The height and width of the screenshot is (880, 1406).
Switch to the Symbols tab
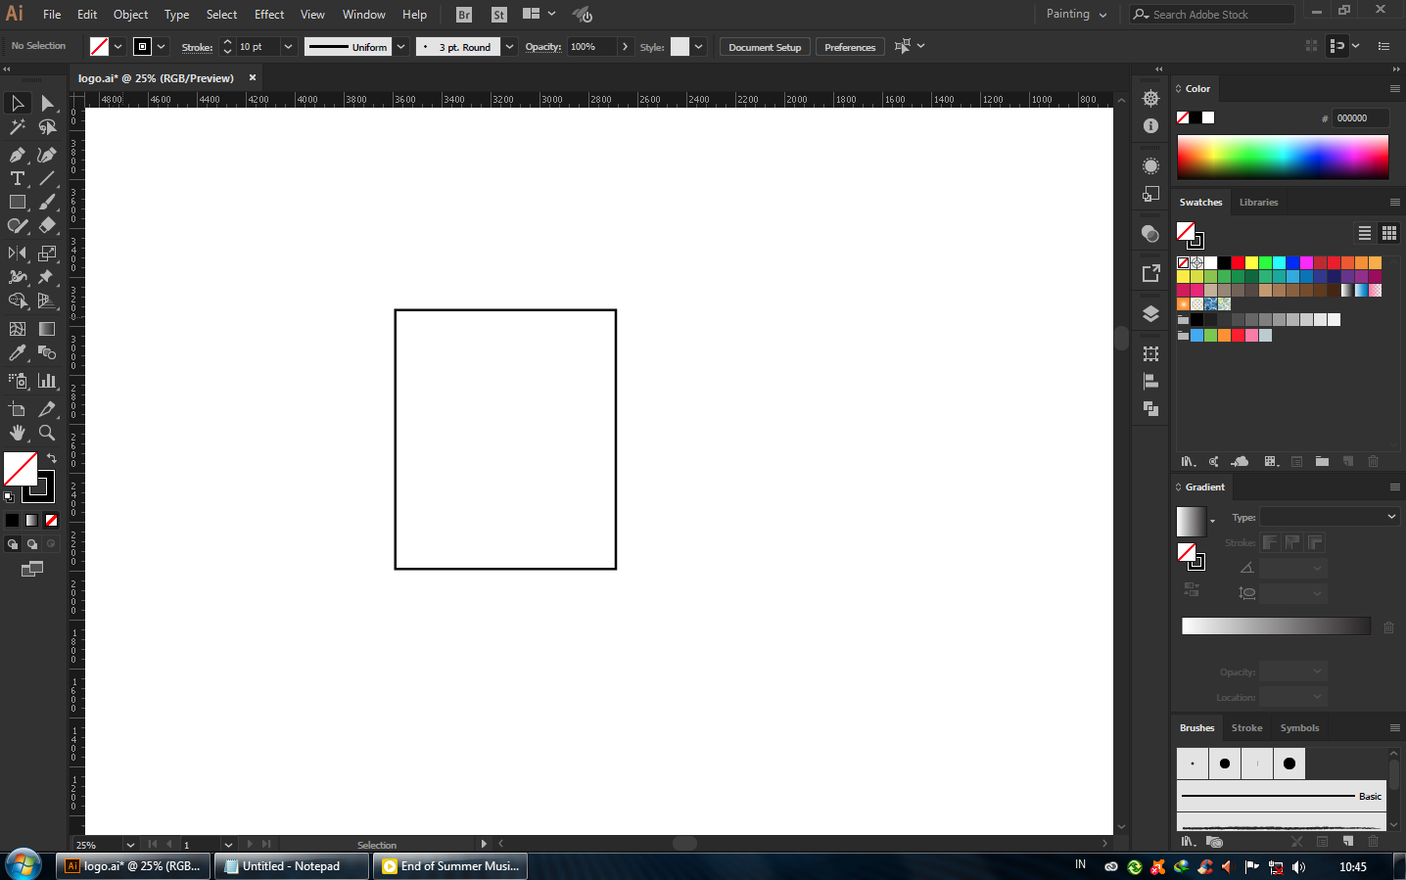[x=1299, y=728]
